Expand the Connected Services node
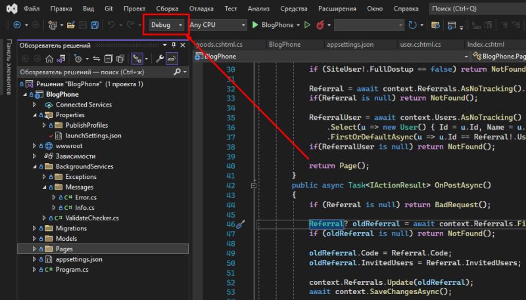Image resolution: width=526 pixels, height=300 pixels. (34, 105)
